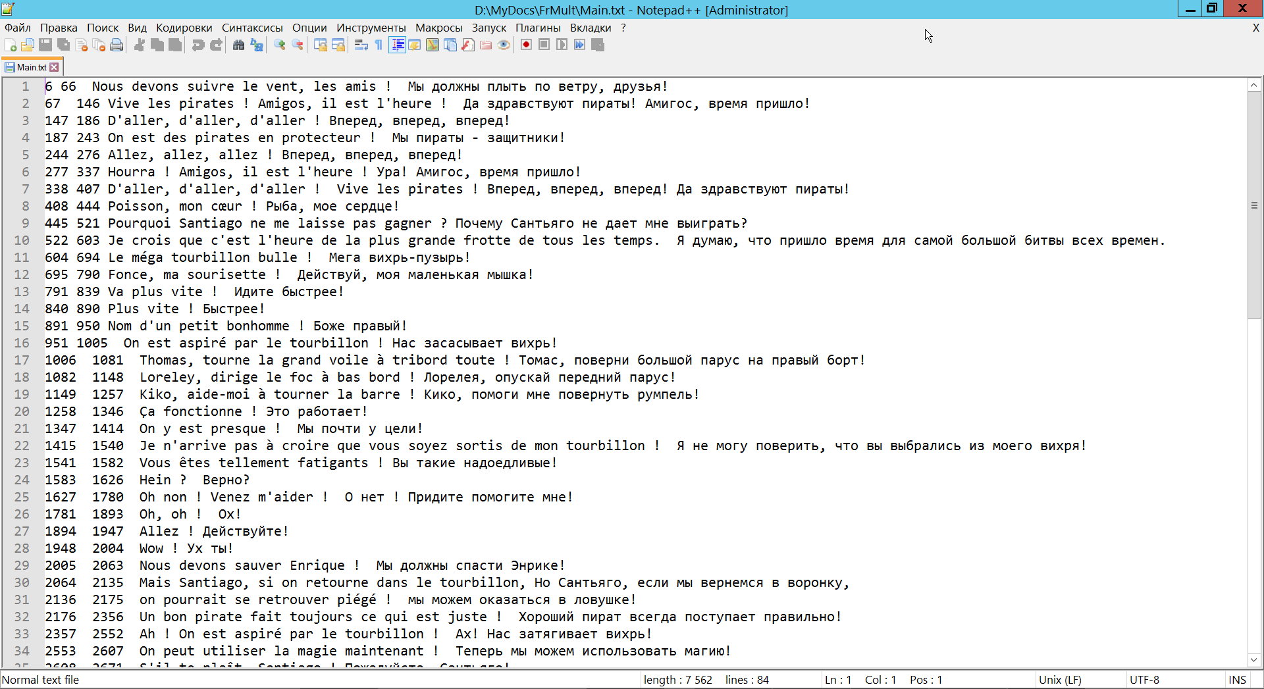Open the UTF-8 encoding selector in status bar
The height and width of the screenshot is (689, 1264).
(1144, 680)
